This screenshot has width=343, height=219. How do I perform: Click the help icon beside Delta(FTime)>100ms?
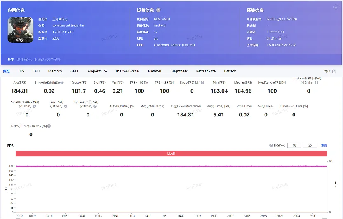[49, 126]
